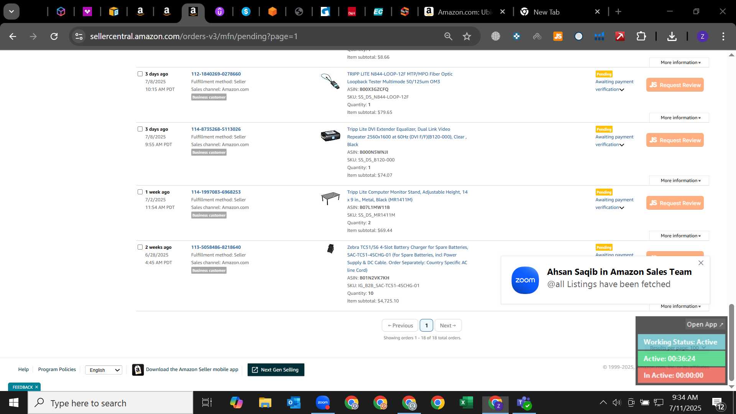The height and width of the screenshot is (414, 736).
Task: Close the Zoom notification popup
Action: [701, 263]
